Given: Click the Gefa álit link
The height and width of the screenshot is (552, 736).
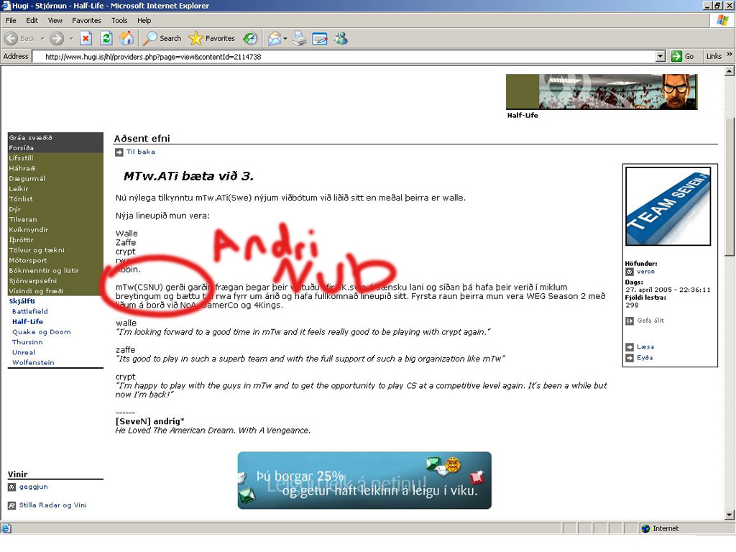Looking at the screenshot, I should pos(650,321).
